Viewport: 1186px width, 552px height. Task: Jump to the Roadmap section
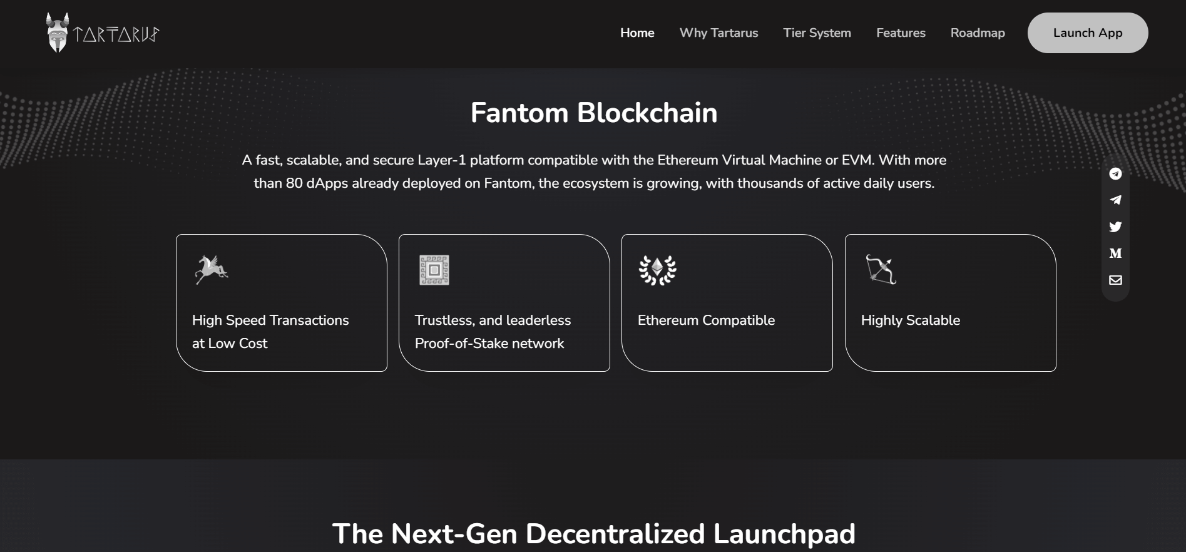point(978,33)
